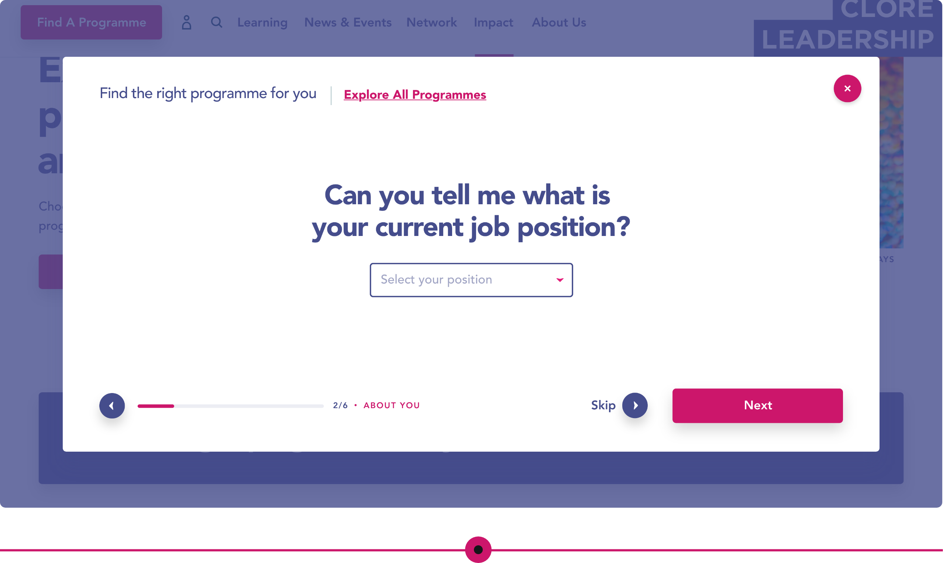Expand the Select your position dropdown
Screen dimensions: 943x563
pyautogui.click(x=472, y=279)
